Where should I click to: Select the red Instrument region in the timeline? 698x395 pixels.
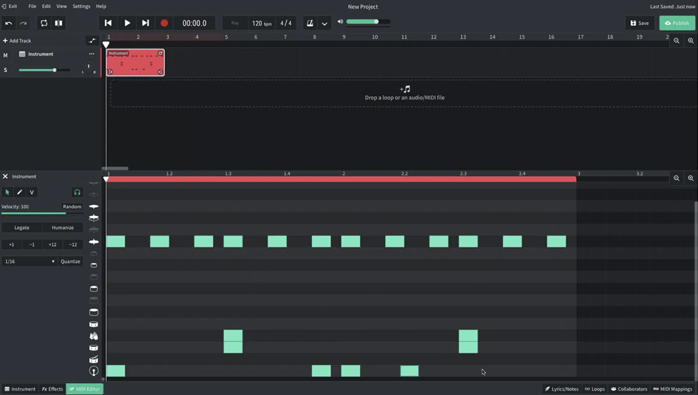coord(135,63)
